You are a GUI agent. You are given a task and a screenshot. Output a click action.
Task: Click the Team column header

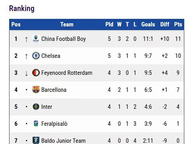pyautogui.click(x=67, y=25)
